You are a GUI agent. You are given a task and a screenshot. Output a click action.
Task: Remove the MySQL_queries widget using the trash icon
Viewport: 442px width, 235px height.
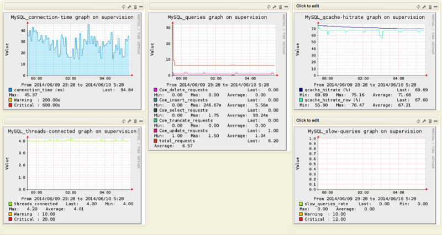(x=280, y=7)
